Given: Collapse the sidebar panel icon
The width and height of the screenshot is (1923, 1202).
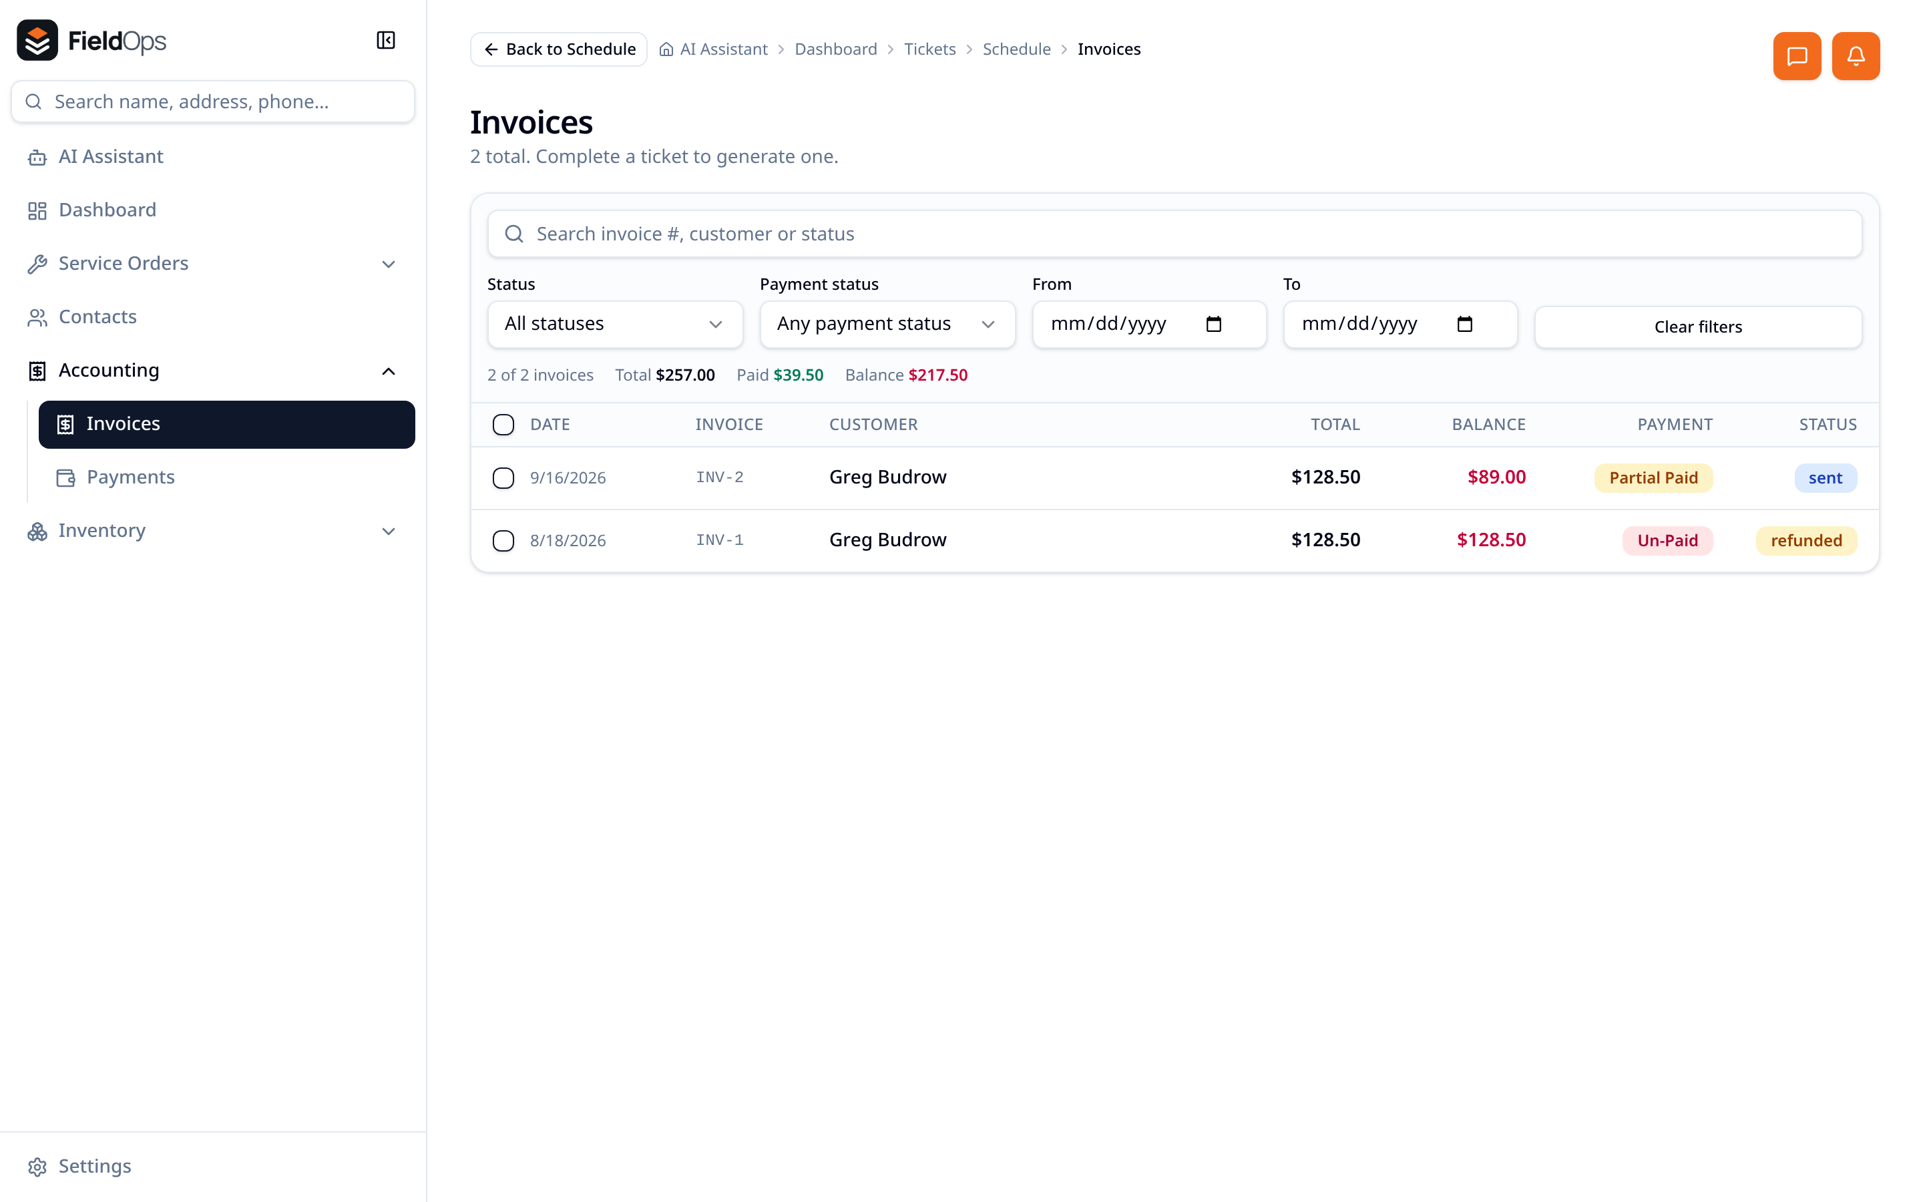Looking at the screenshot, I should pyautogui.click(x=385, y=40).
